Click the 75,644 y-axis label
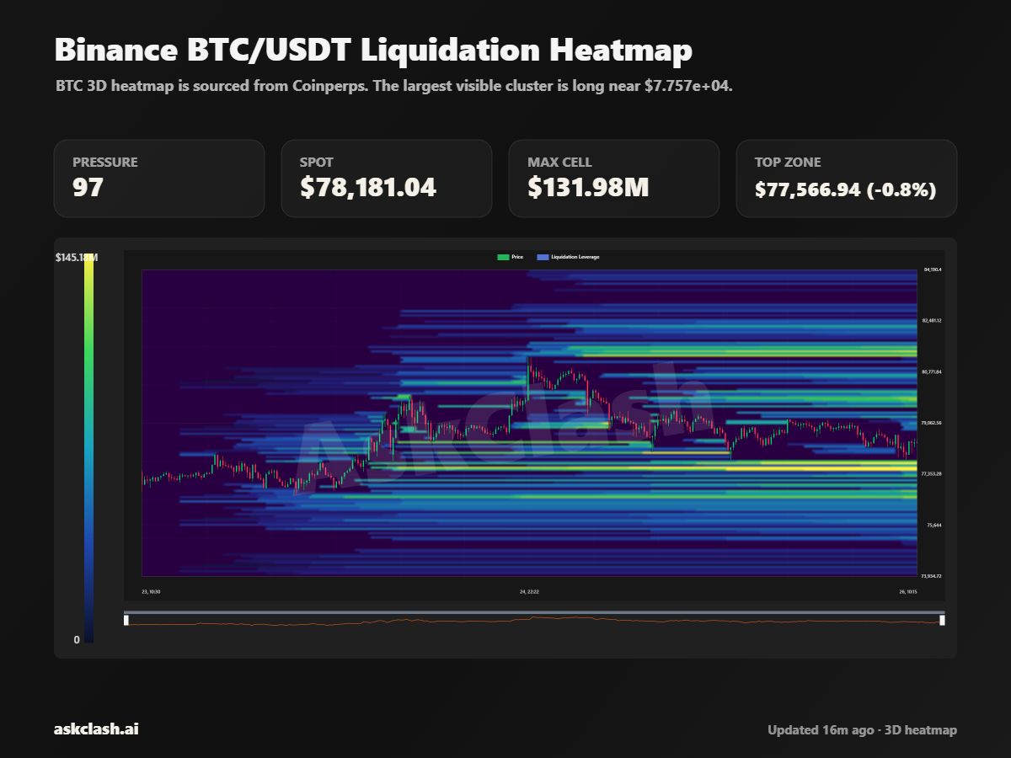The width and height of the screenshot is (1011, 758). pyautogui.click(x=933, y=525)
